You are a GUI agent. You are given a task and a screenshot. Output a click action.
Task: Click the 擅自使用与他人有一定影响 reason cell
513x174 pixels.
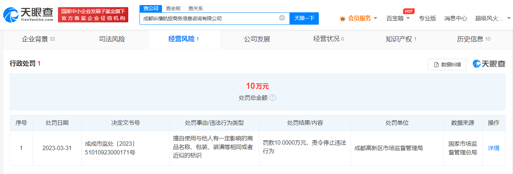(x=214, y=148)
